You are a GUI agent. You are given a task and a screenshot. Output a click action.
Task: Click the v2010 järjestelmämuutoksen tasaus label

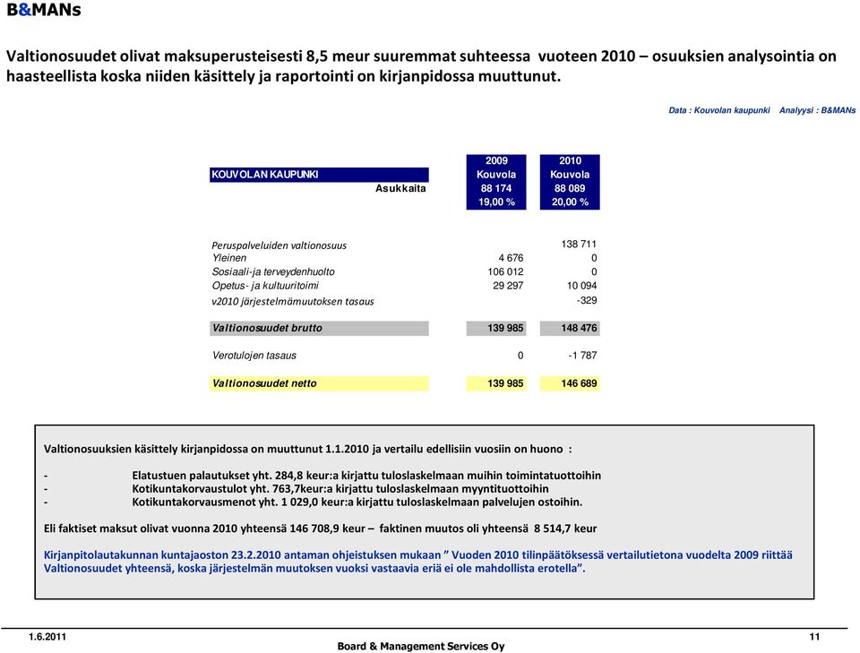coord(293,302)
